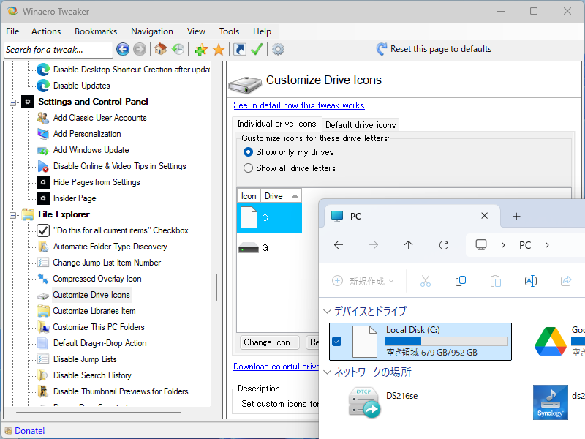Viewport: 585px width, 439px height.
Task: Select drive G row in list
Action: (x=269, y=248)
